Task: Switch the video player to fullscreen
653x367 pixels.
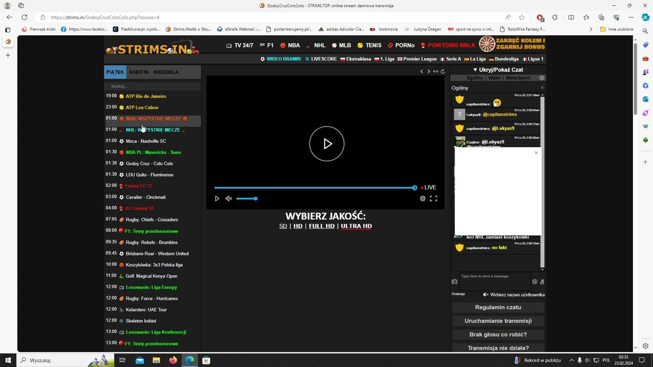Action: pyautogui.click(x=434, y=198)
